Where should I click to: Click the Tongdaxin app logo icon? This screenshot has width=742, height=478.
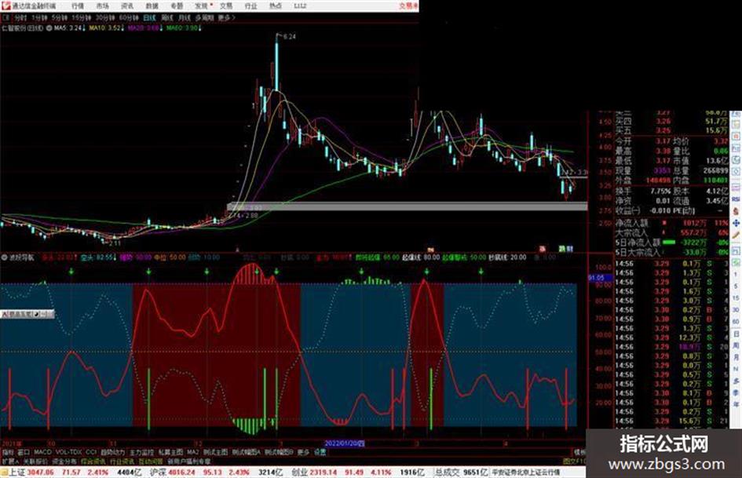tap(6, 5)
